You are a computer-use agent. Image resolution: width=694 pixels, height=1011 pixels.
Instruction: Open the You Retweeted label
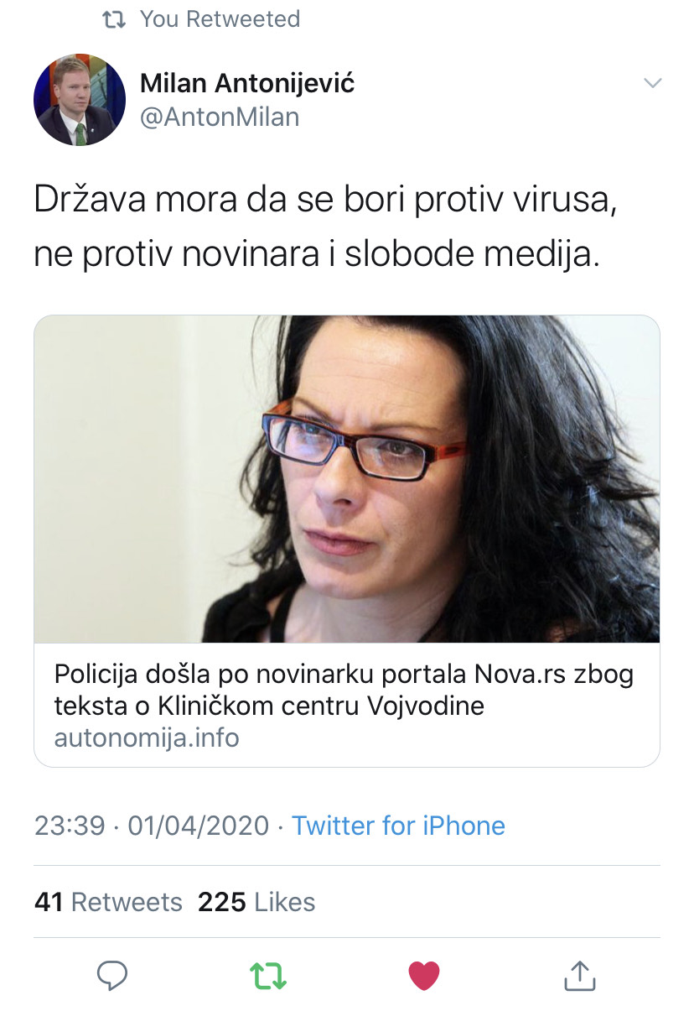220,18
